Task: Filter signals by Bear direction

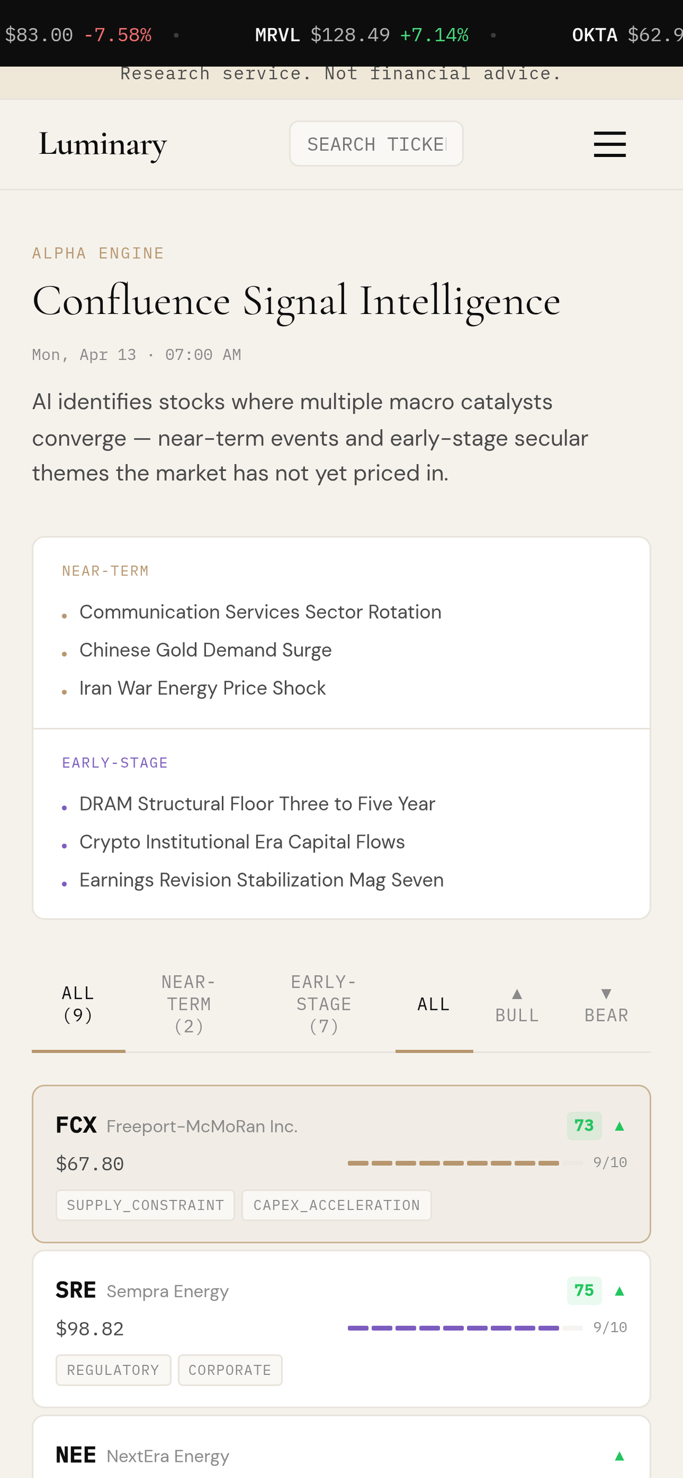Action: click(606, 1004)
